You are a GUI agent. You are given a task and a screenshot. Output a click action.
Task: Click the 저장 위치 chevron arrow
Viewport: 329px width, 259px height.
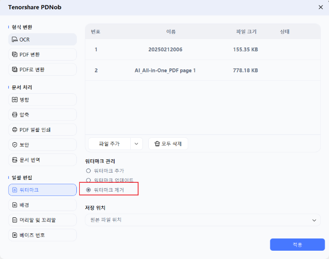point(314,220)
